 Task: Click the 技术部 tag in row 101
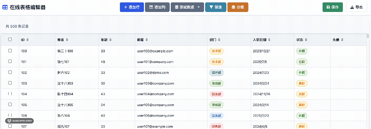[x=216, y=62]
